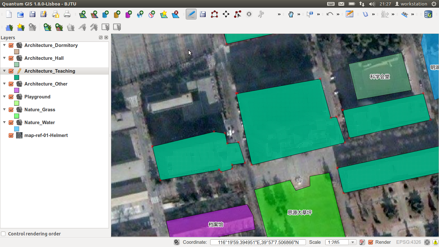Click the Add GRASS Vector Layer icon

(47, 27)
